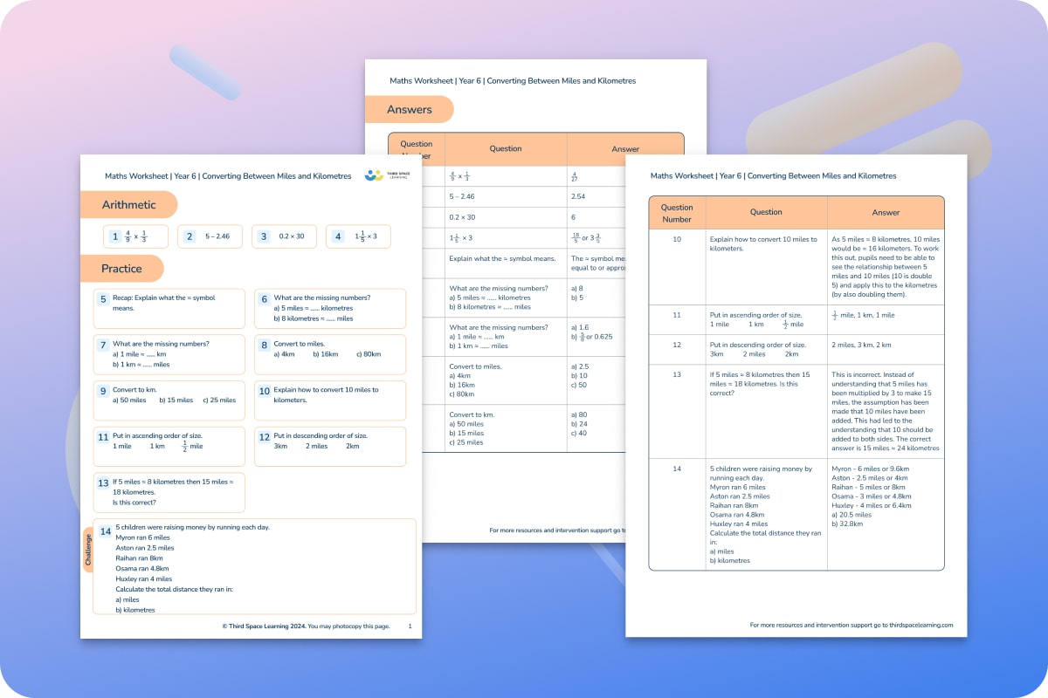The image size is (1048, 698).
Task: Click the question 14 challenge badge
Action: pyautogui.click(x=105, y=530)
